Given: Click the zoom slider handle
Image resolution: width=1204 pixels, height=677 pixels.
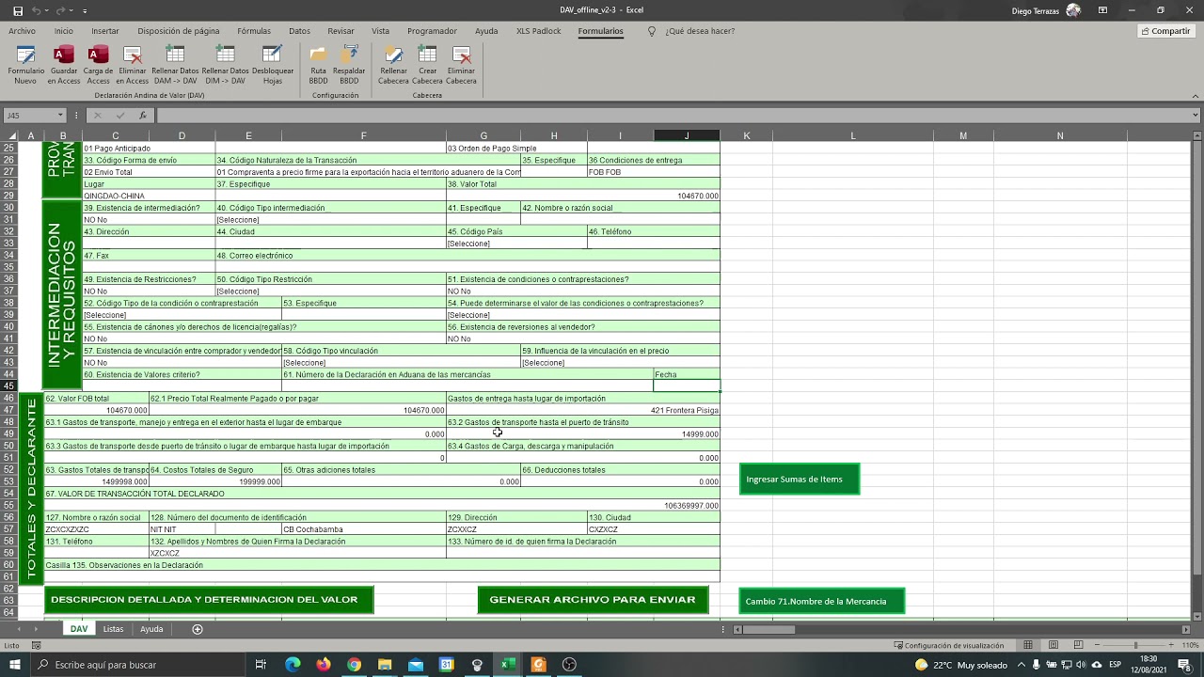Looking at the screenshot, I should (1135, 645).
